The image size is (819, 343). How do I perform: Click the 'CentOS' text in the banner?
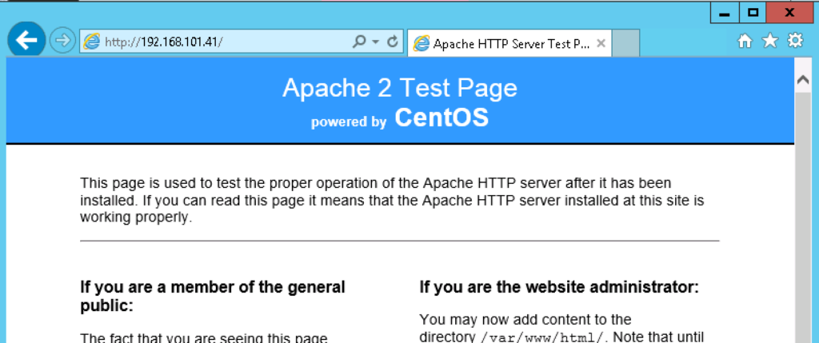tap(441, 118)
